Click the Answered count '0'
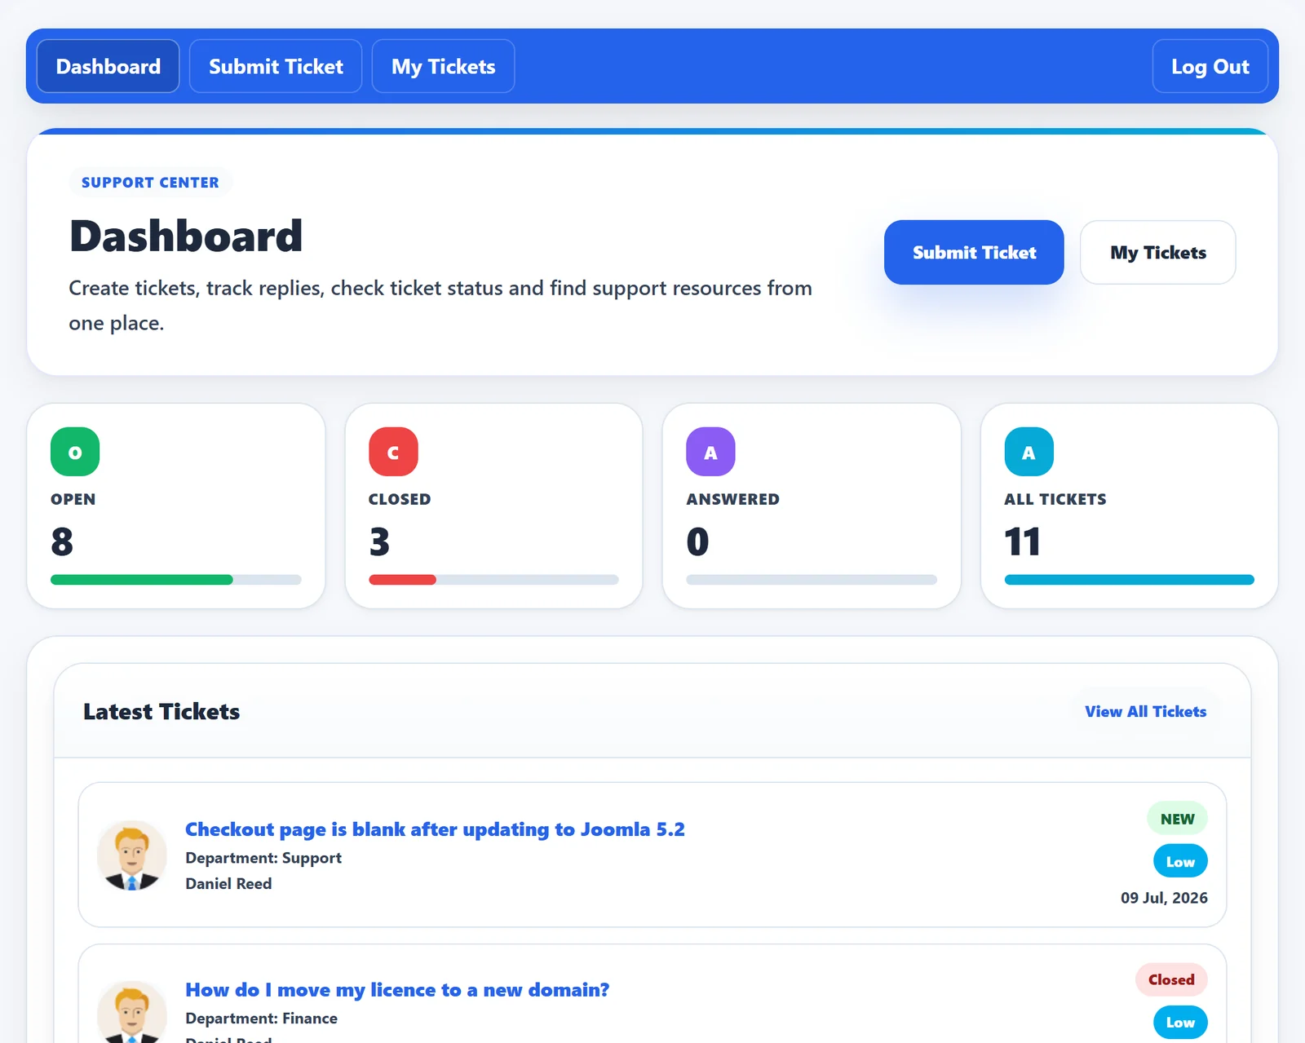1305x1043 pixels. point(697,541)
